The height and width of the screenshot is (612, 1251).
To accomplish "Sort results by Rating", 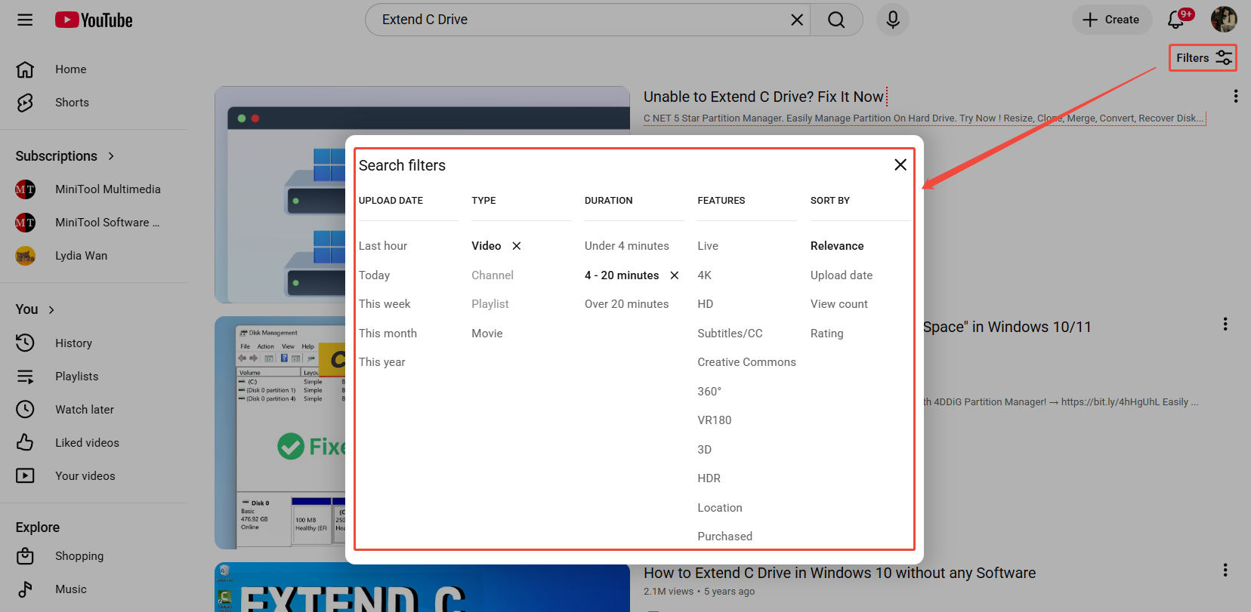I will (827, 334).
